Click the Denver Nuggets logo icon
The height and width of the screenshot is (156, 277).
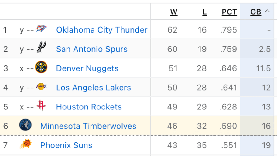41,67
